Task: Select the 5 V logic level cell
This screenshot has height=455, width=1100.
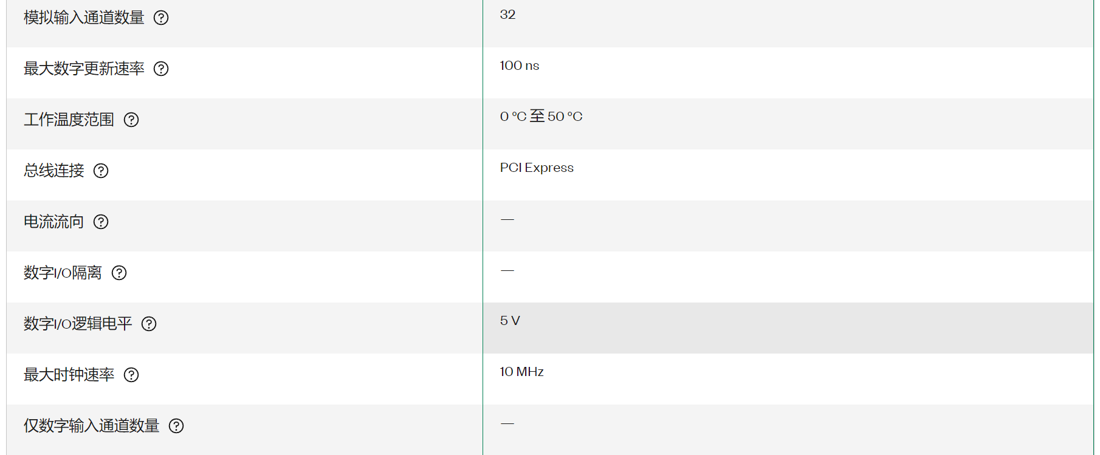Action: pos(788,328)
